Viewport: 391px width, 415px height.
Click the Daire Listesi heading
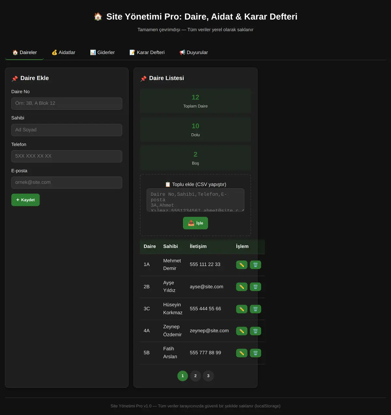tap(167, 78)
